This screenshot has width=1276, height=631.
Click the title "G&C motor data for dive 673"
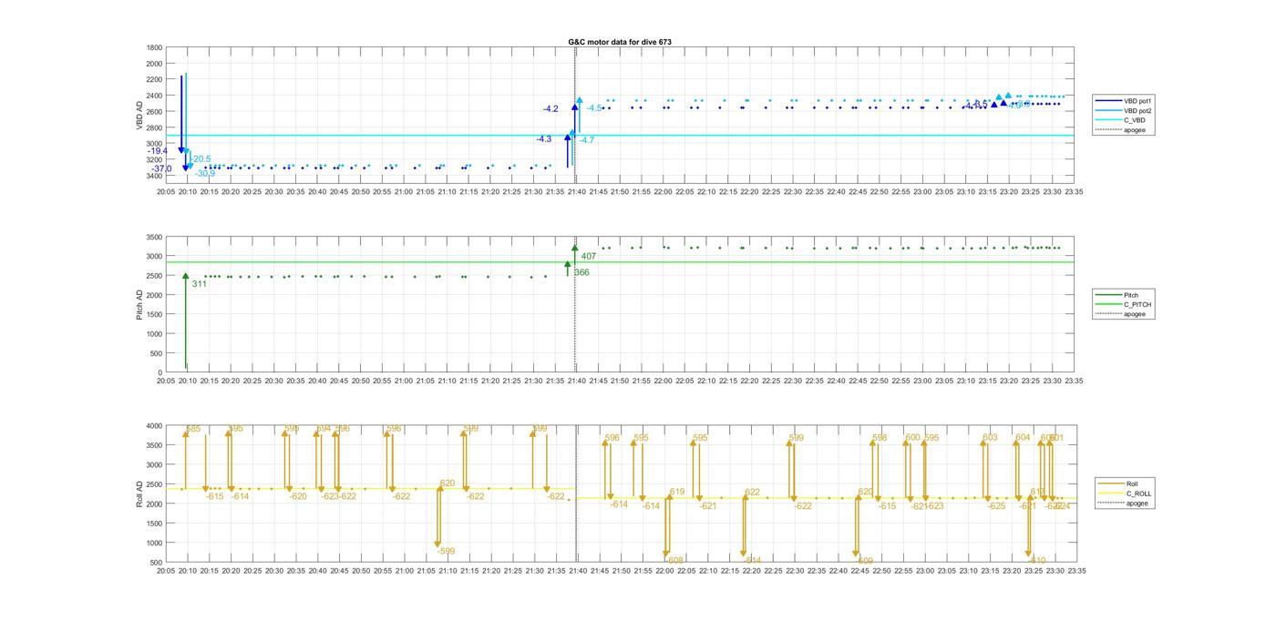pos(620,42)
